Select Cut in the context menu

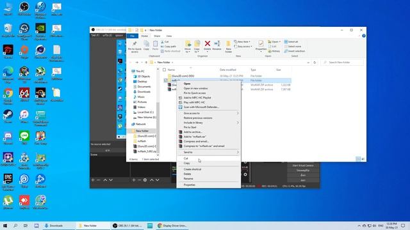[209, 158]
